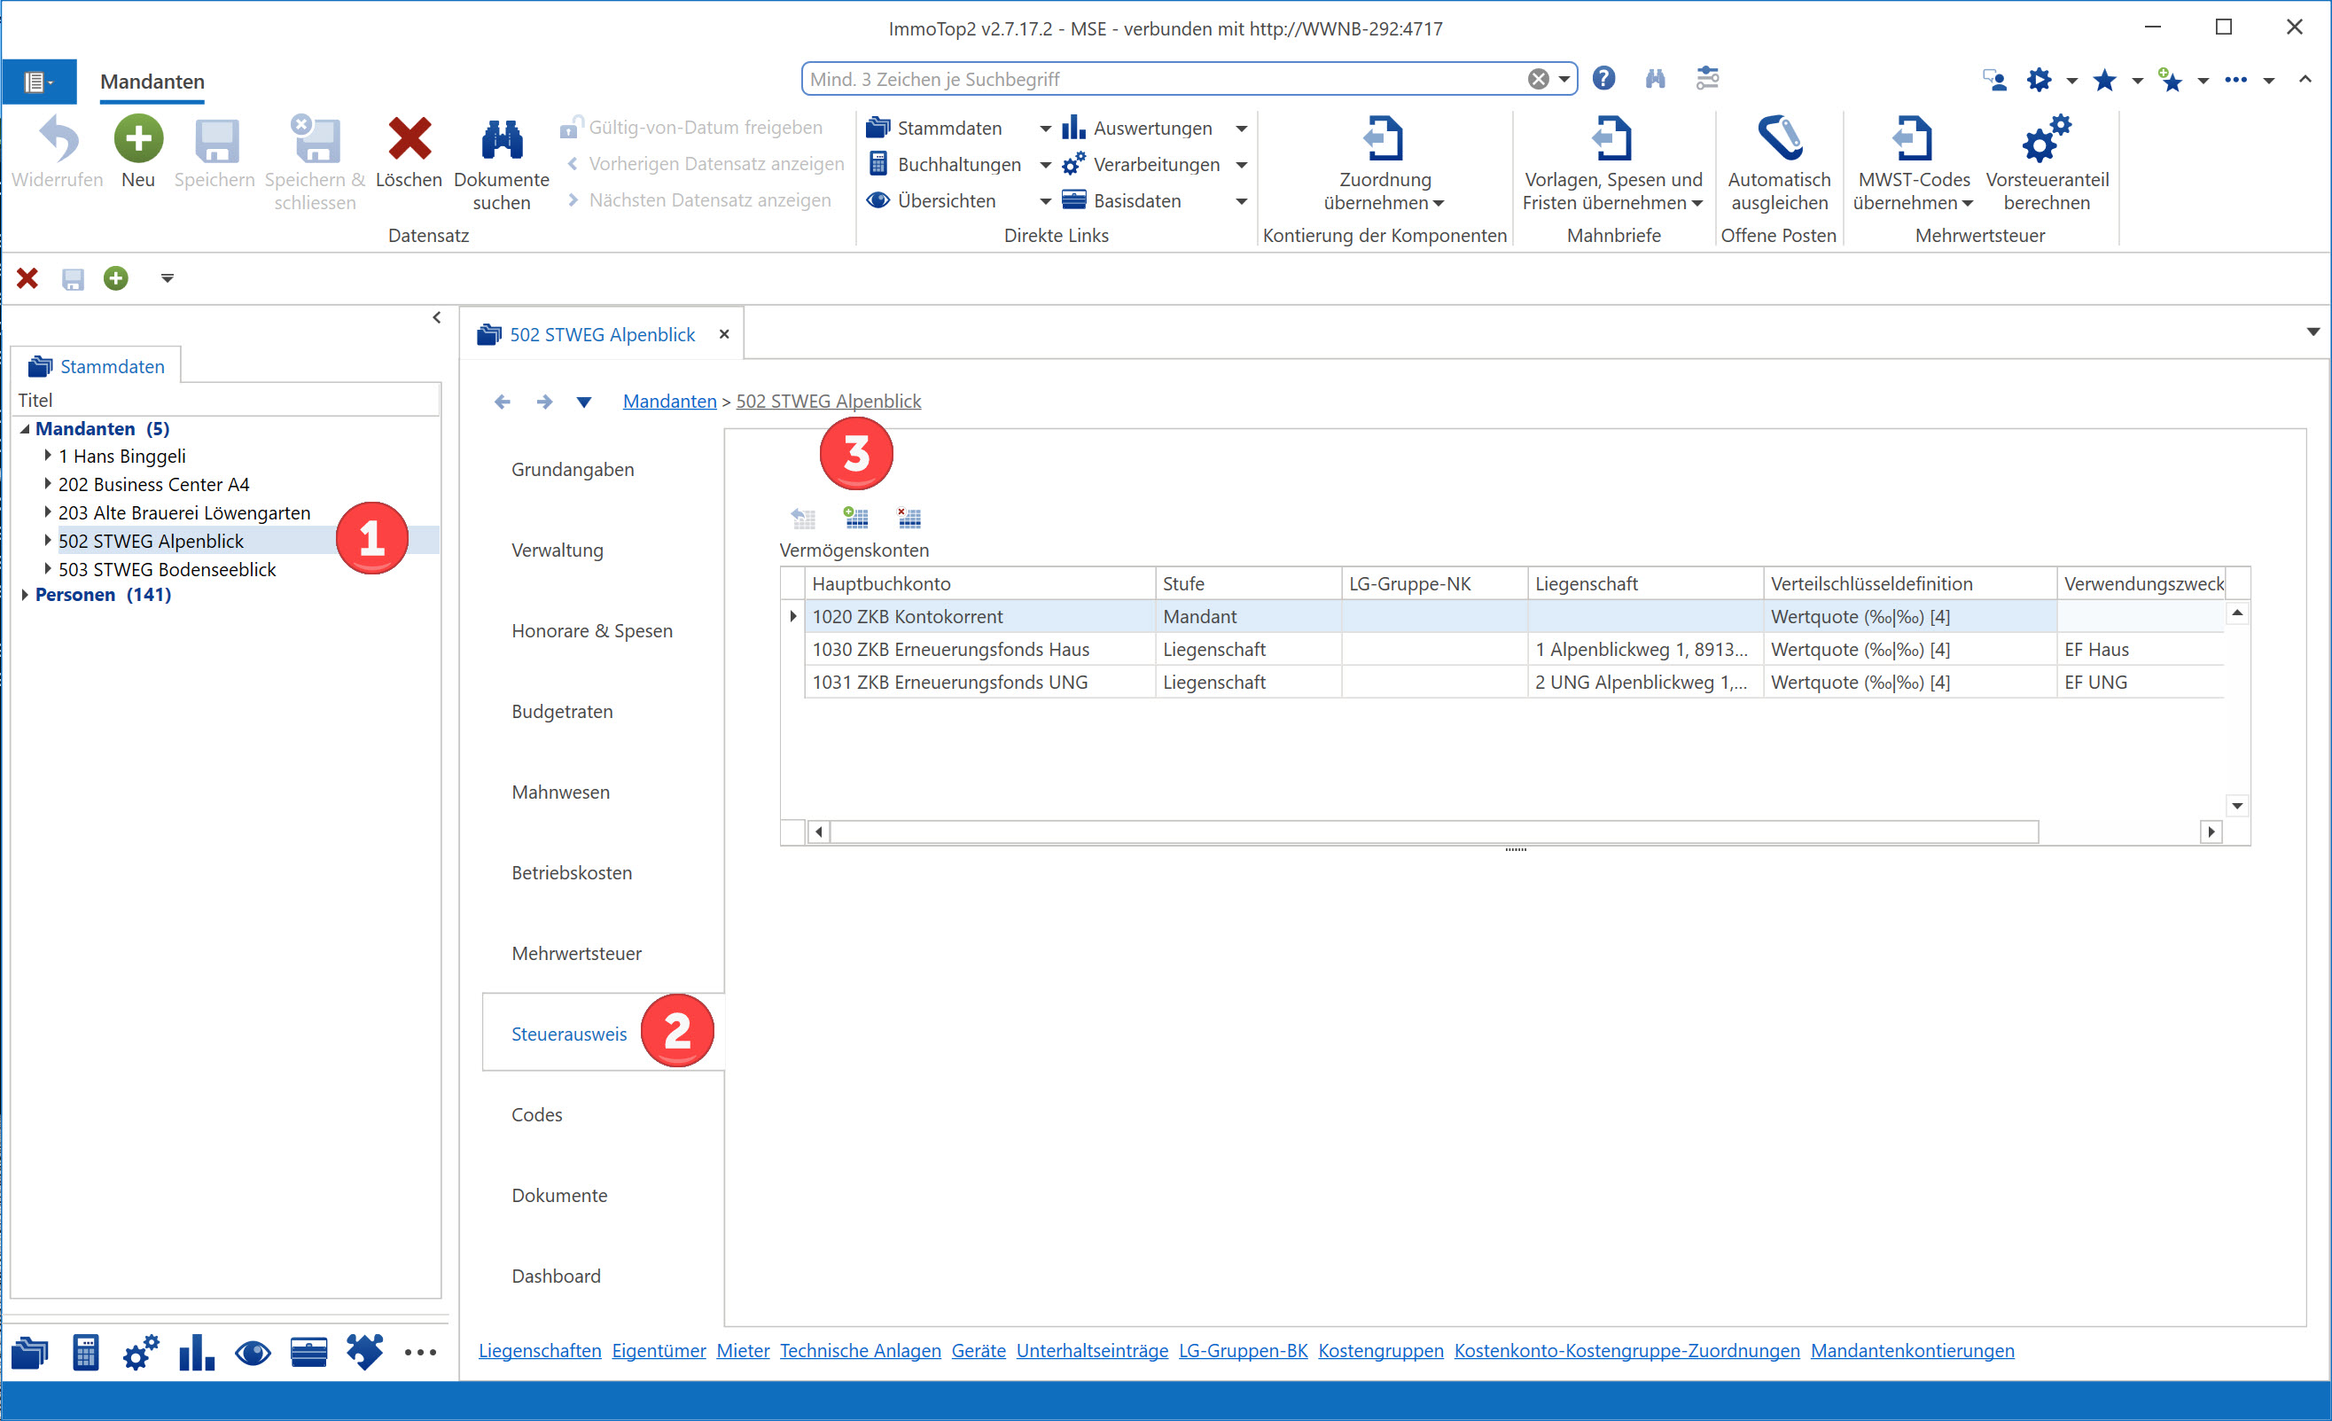Open the Stammdaten dropdown

tap(1045, 128)
